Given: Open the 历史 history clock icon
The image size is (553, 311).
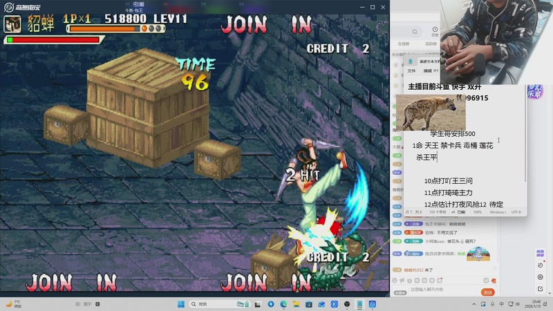Looking at the screenshot, I should tap(435, 31).
